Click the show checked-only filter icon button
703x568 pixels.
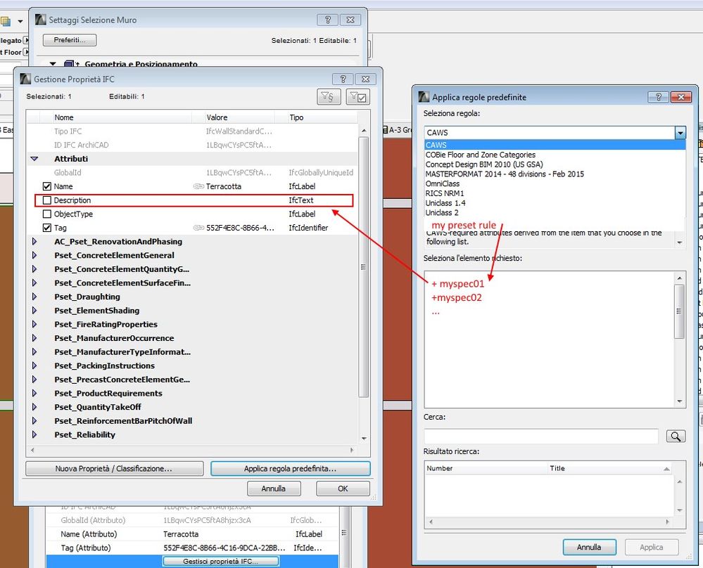[357, 97]
